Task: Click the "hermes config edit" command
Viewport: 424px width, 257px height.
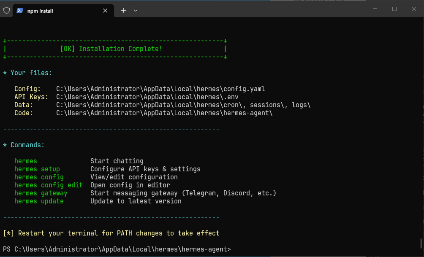Action: coord(49,185)
